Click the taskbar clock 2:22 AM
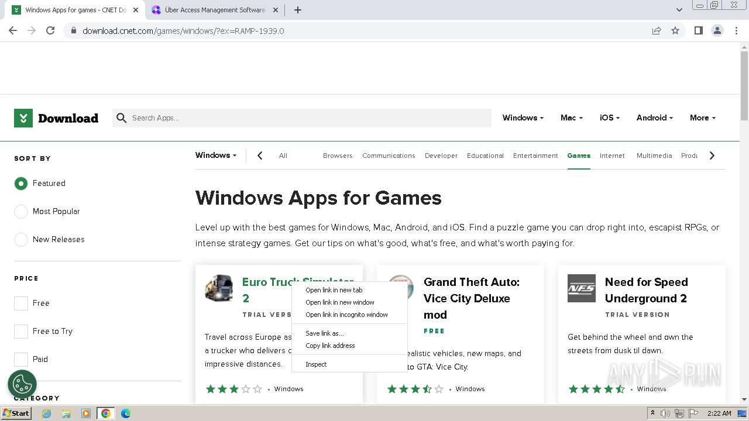749x421 pixels. click(719, 413)
